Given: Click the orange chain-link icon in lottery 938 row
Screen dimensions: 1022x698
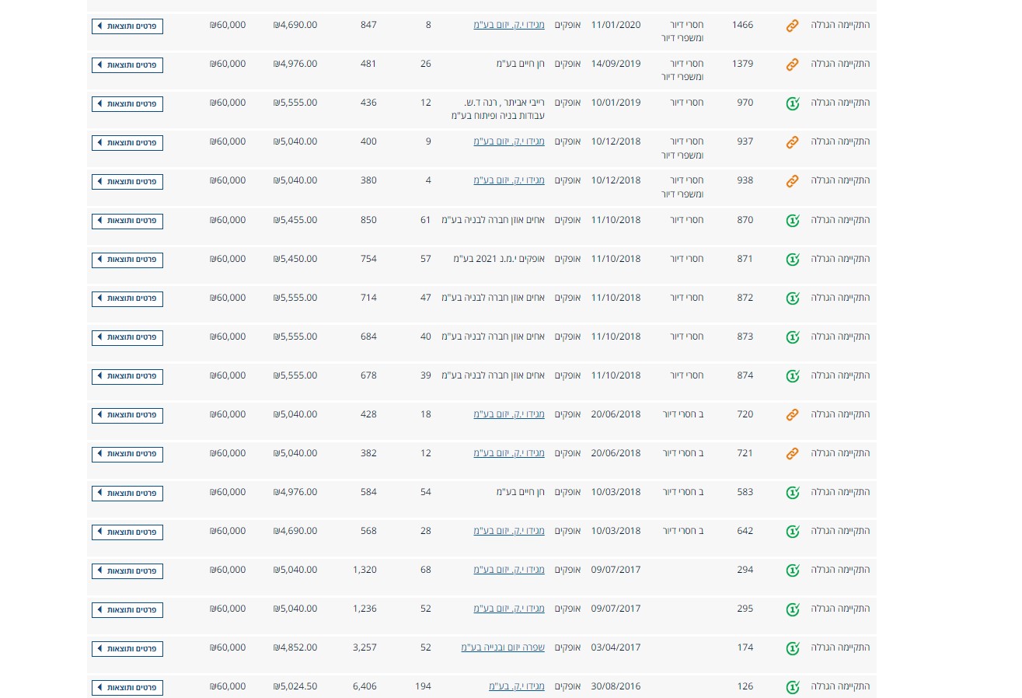Looking at the screenshot, I should click(x=792, y=181).
